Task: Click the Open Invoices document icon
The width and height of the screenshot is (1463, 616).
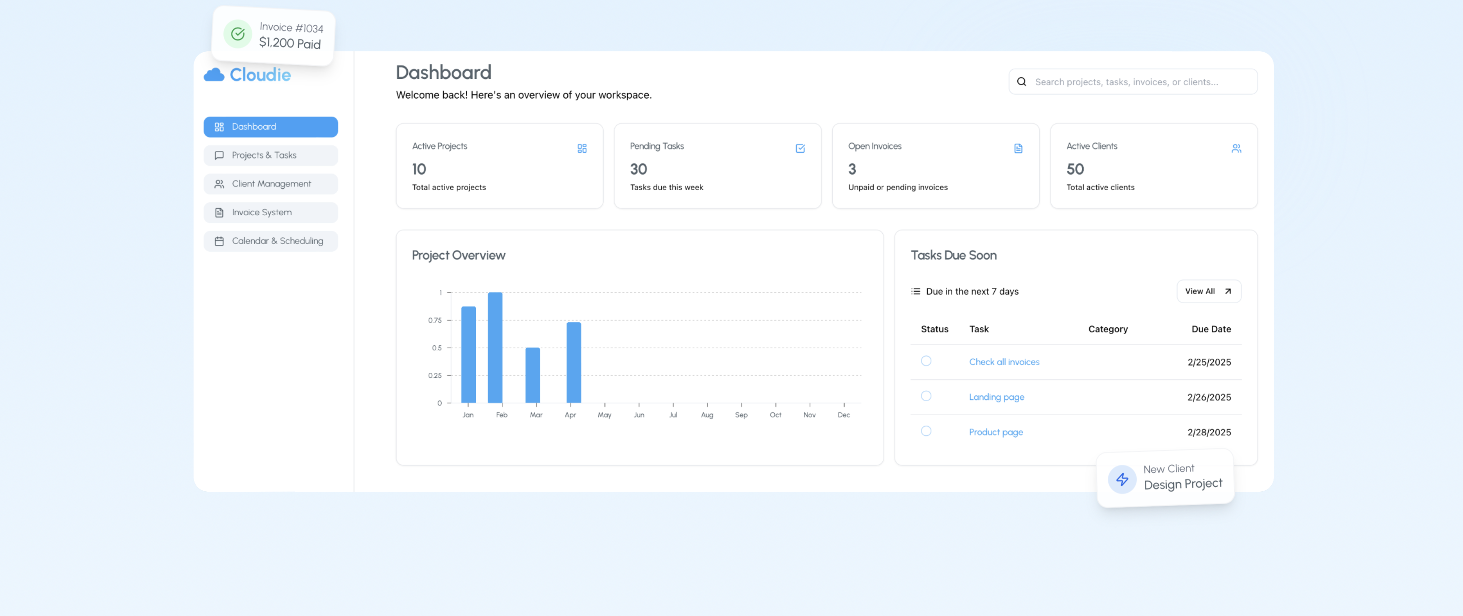Action: pos(1018,148)
